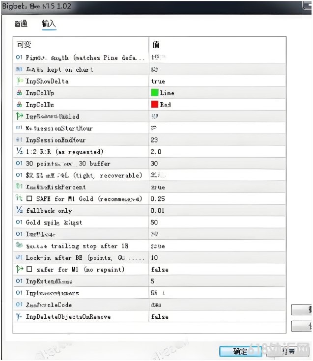Click the color icon beside InpColDn
This screenshot has height=361, width=313.
click(20, 105)
